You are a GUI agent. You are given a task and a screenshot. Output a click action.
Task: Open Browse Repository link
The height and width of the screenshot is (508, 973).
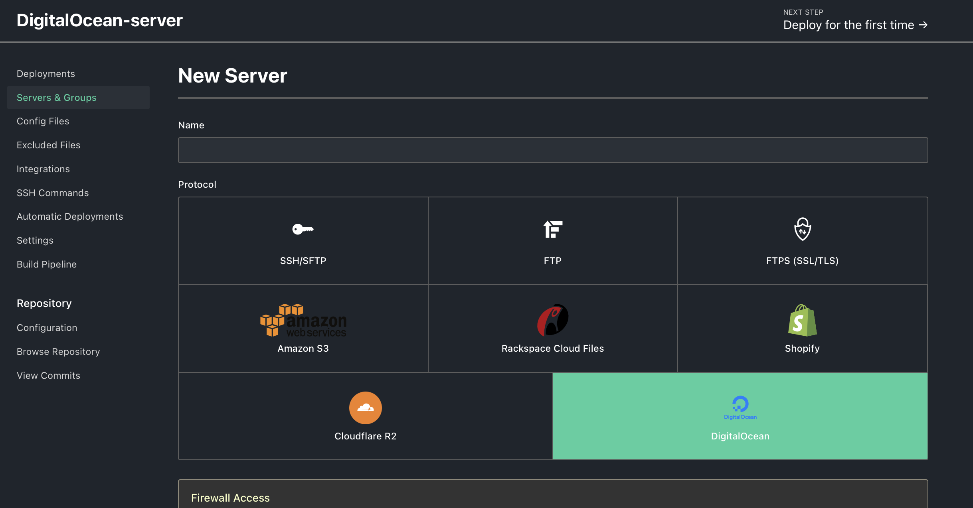[58, 352]
